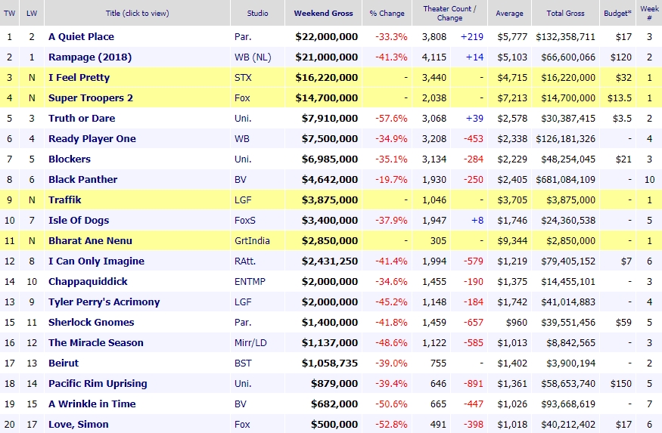
Task: Click the 4,115 theater count value
Action: (x=434, y=57)
